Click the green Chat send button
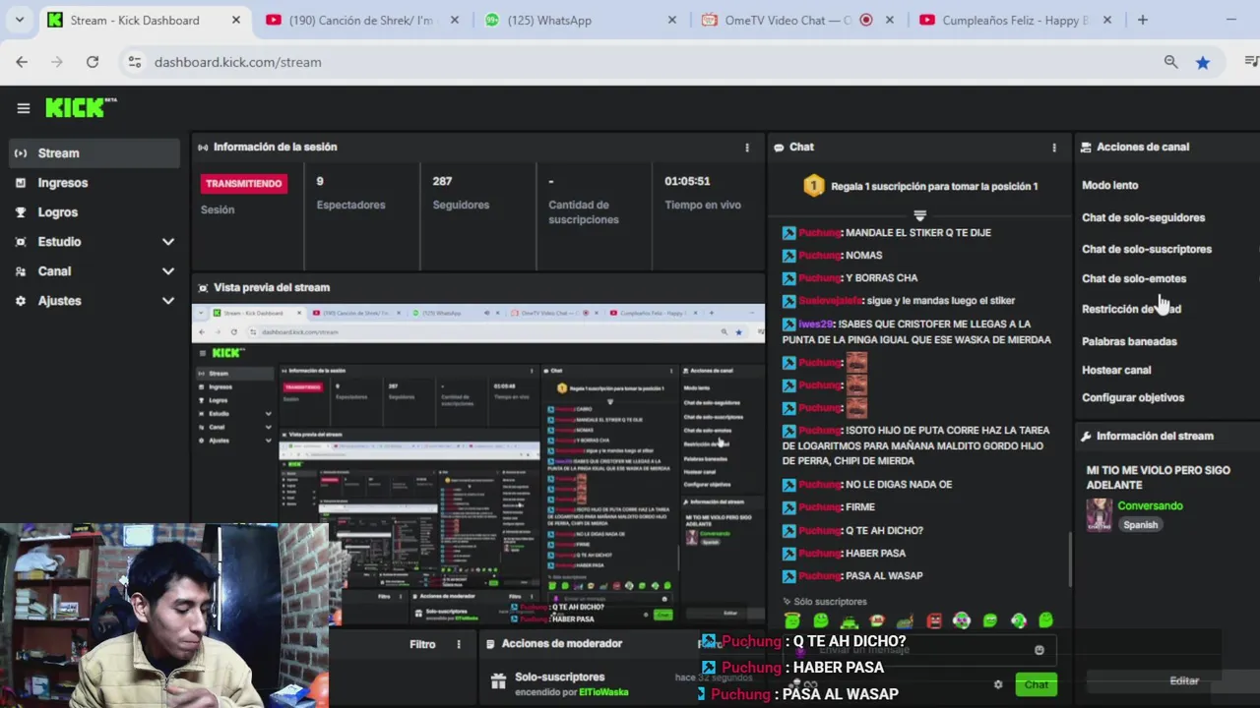Viewport: 1260px width, 708px height. (x=1036, y=684)
